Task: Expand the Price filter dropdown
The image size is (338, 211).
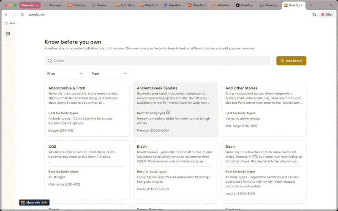Action: coord(65,73)
